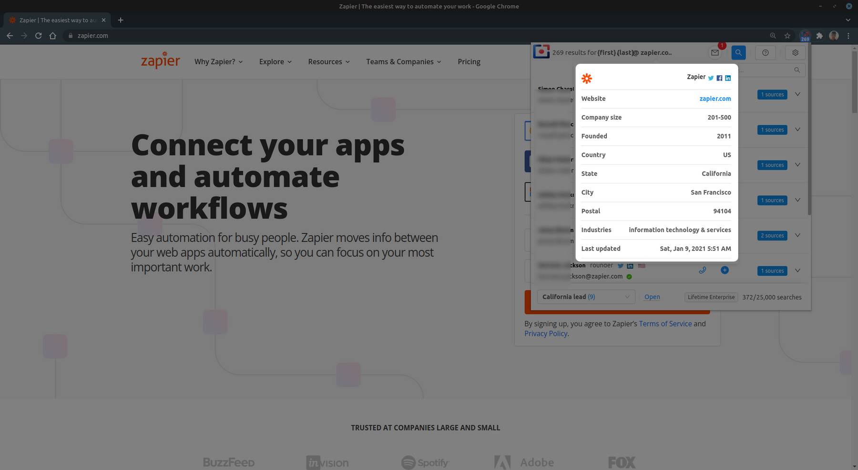
Task: Open the zapier.com website link
Action: click(715, 99)
